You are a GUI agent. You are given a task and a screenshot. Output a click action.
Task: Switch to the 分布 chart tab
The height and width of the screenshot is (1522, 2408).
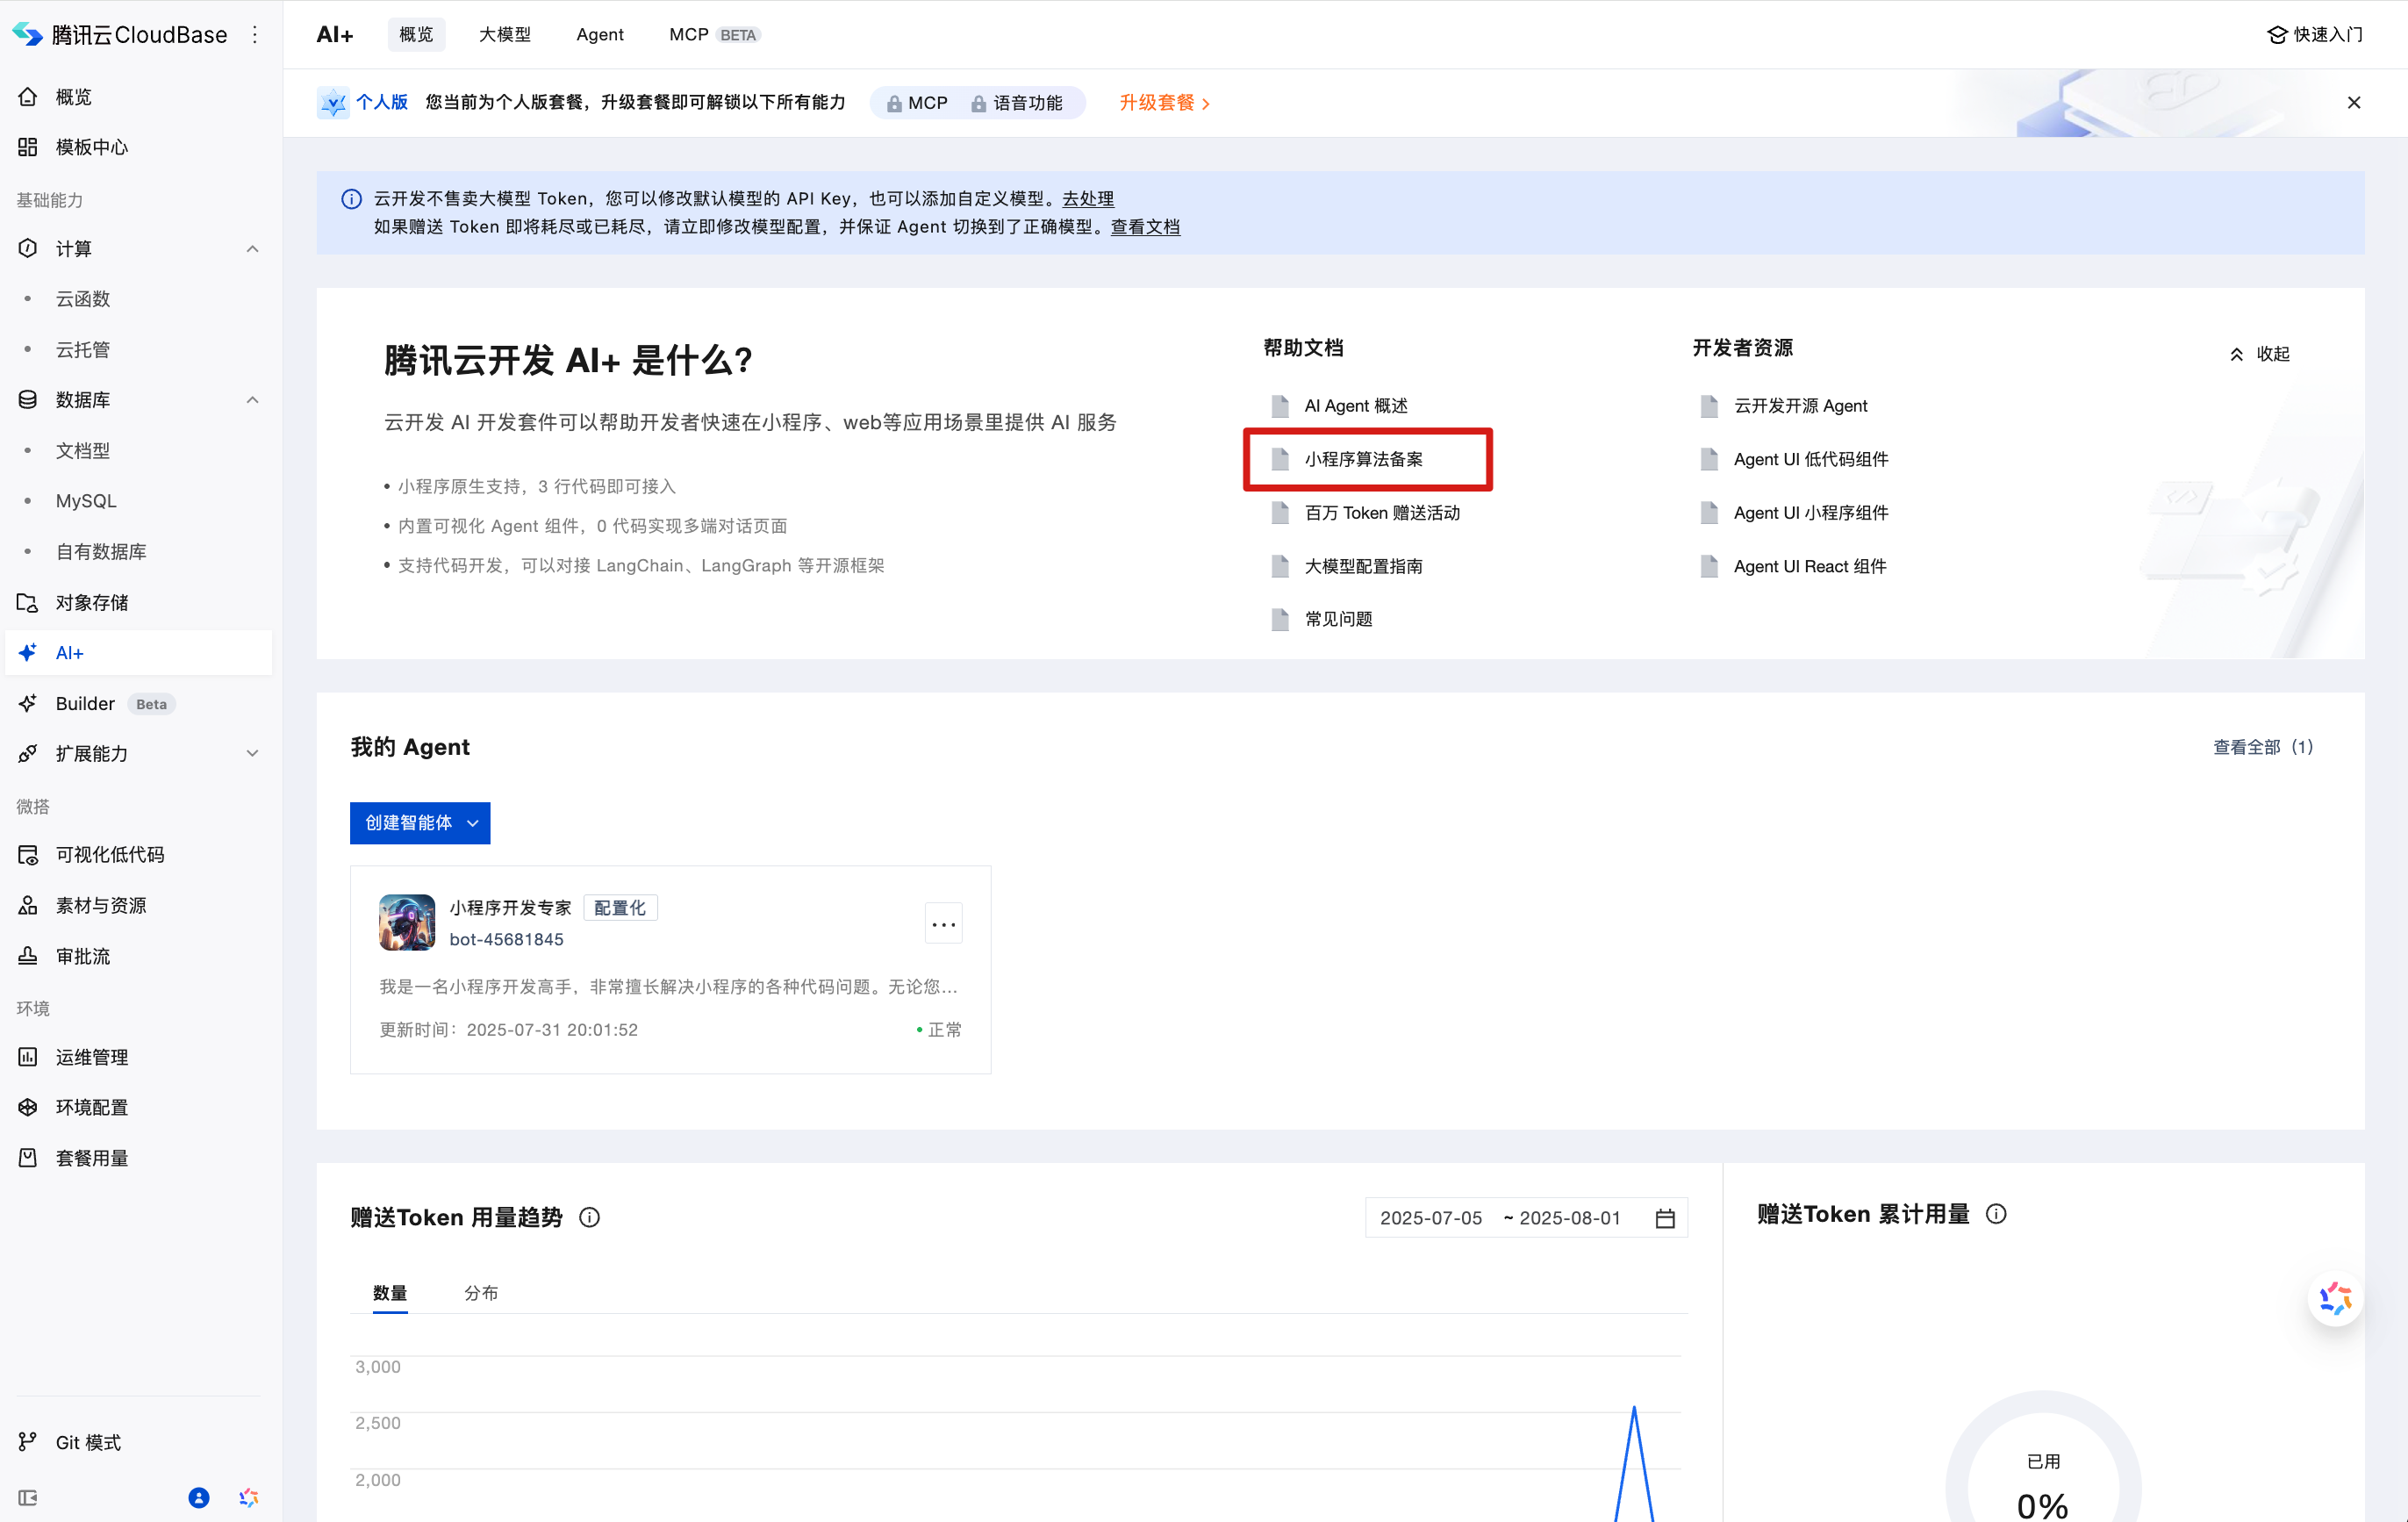coord(481,1293)
